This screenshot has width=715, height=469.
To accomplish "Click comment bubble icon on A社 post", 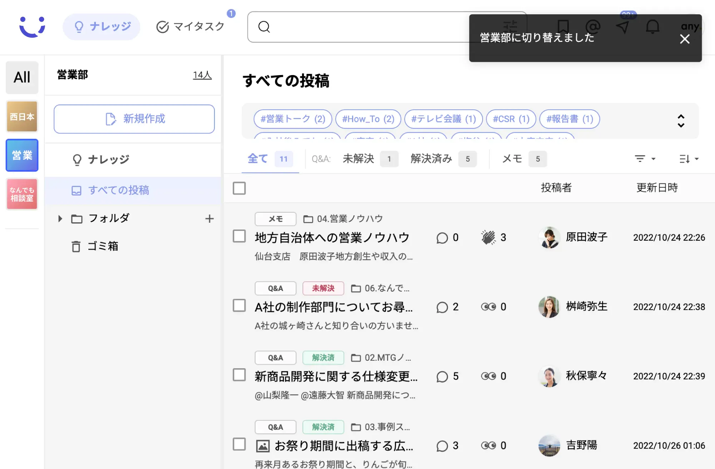I will point(442,307).
